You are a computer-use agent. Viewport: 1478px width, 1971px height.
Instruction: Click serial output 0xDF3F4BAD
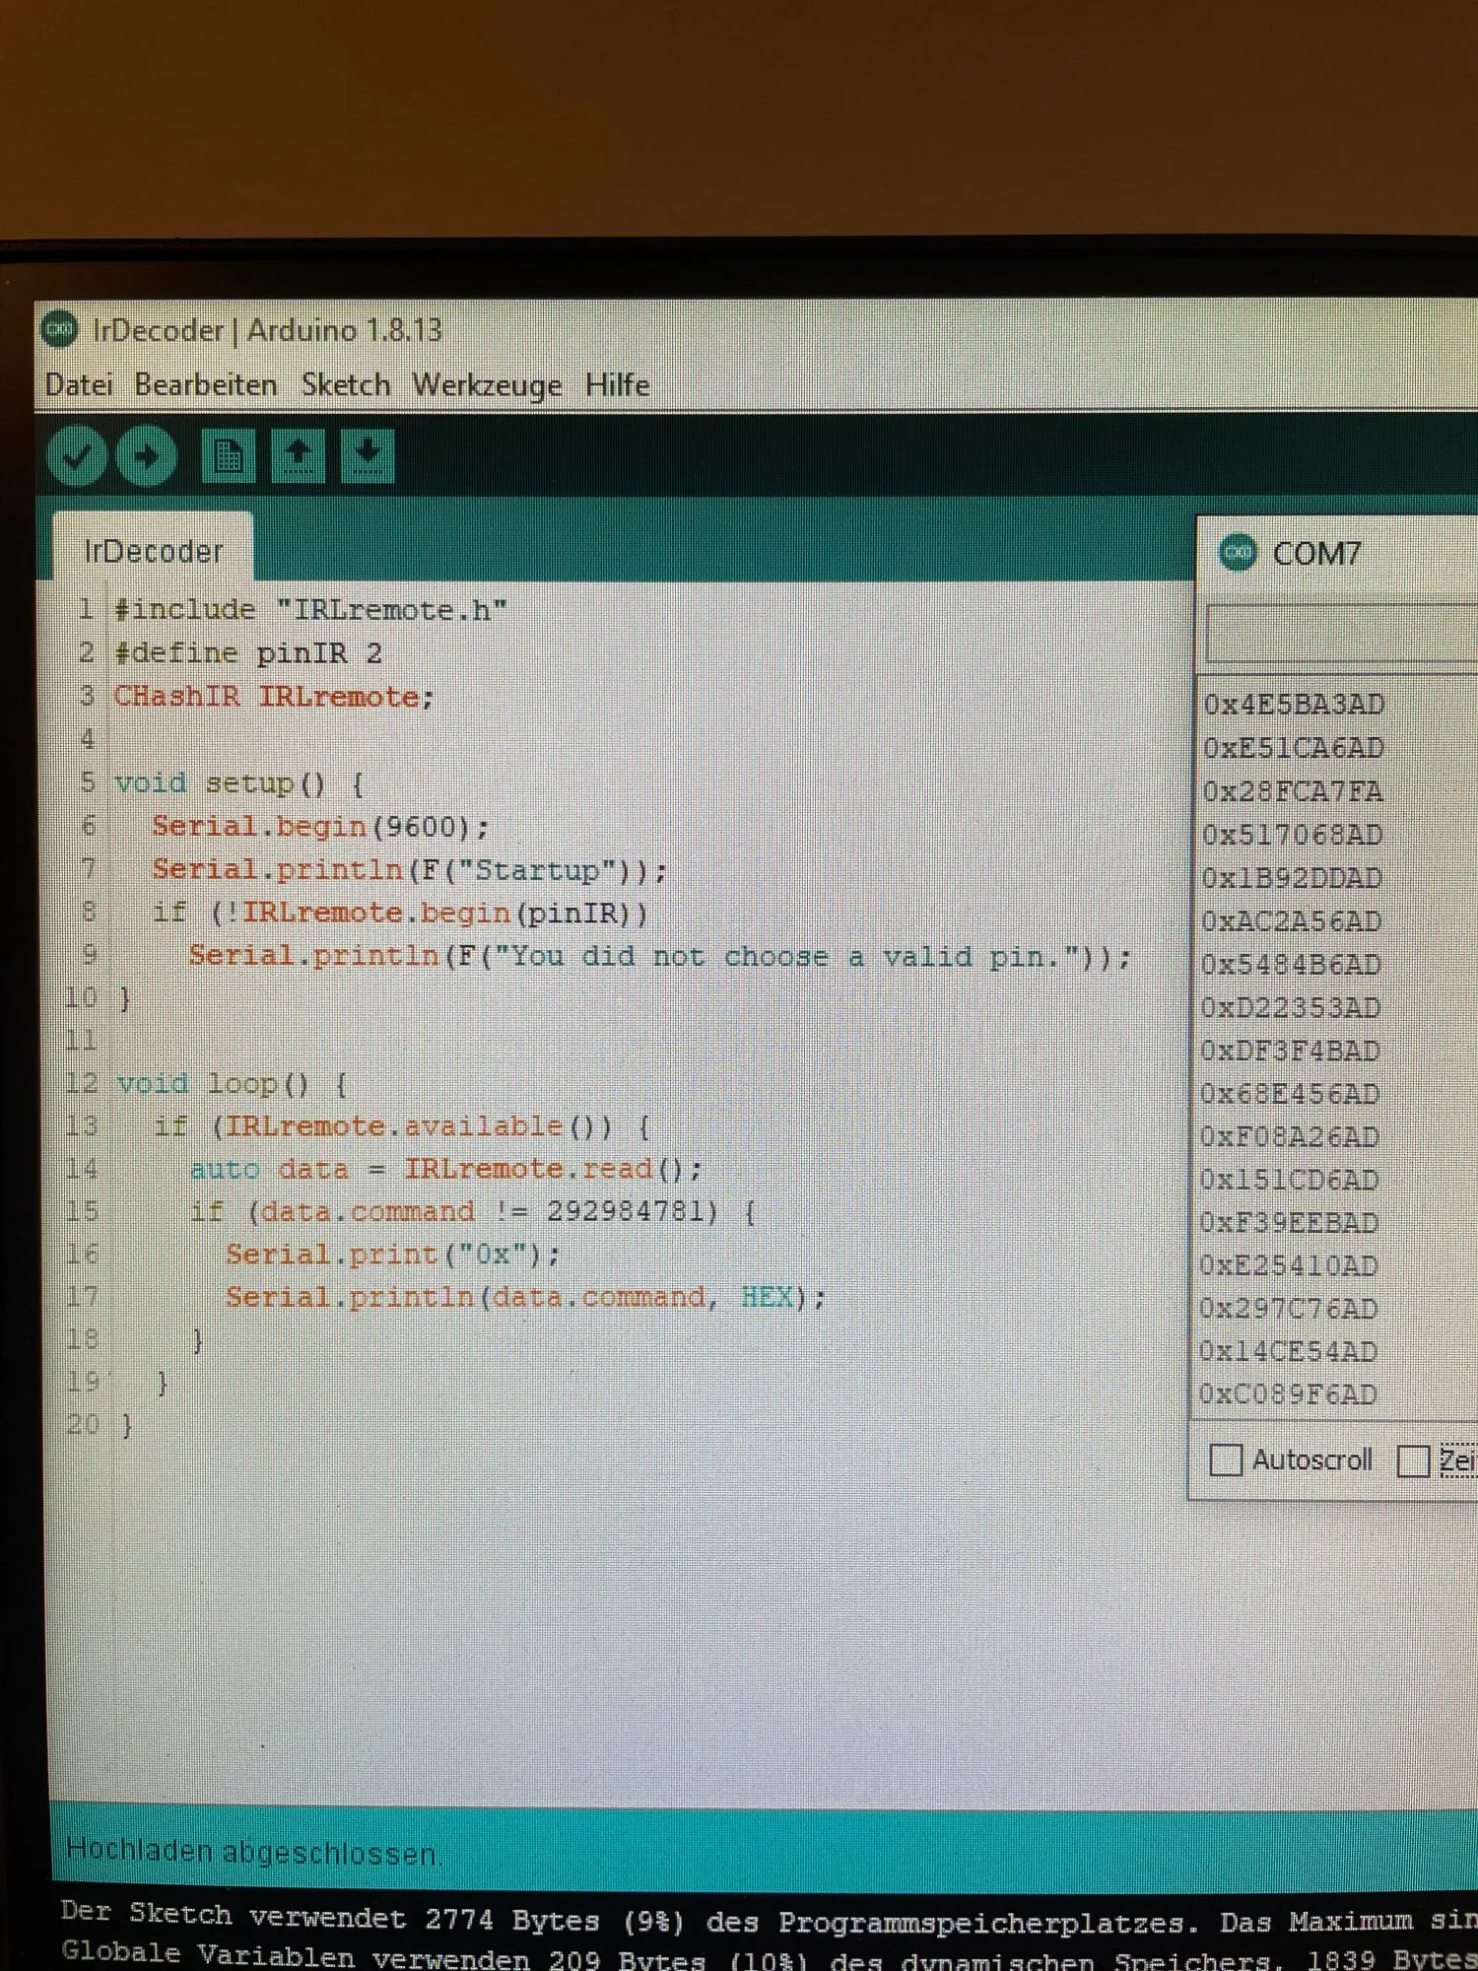1290,1051
